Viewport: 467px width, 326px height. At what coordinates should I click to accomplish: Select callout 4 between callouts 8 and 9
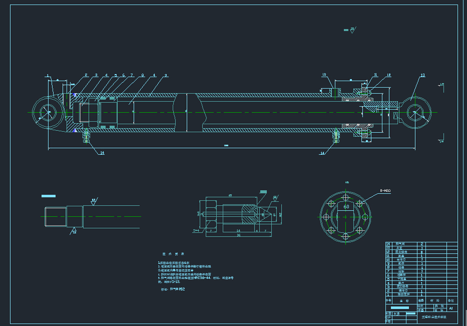pyautogui.click(x=154, y=75)
